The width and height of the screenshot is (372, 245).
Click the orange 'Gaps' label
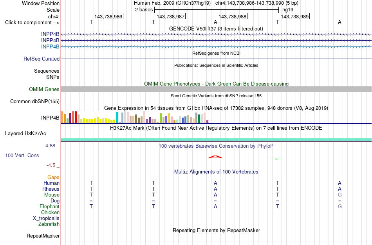[53, 177]
